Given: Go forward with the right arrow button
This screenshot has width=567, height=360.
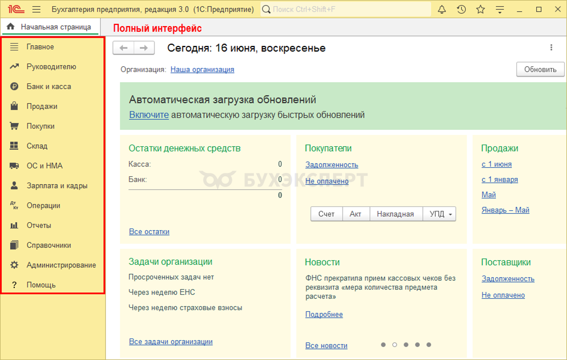Looking at the screenshot, I should click(144, 48).
